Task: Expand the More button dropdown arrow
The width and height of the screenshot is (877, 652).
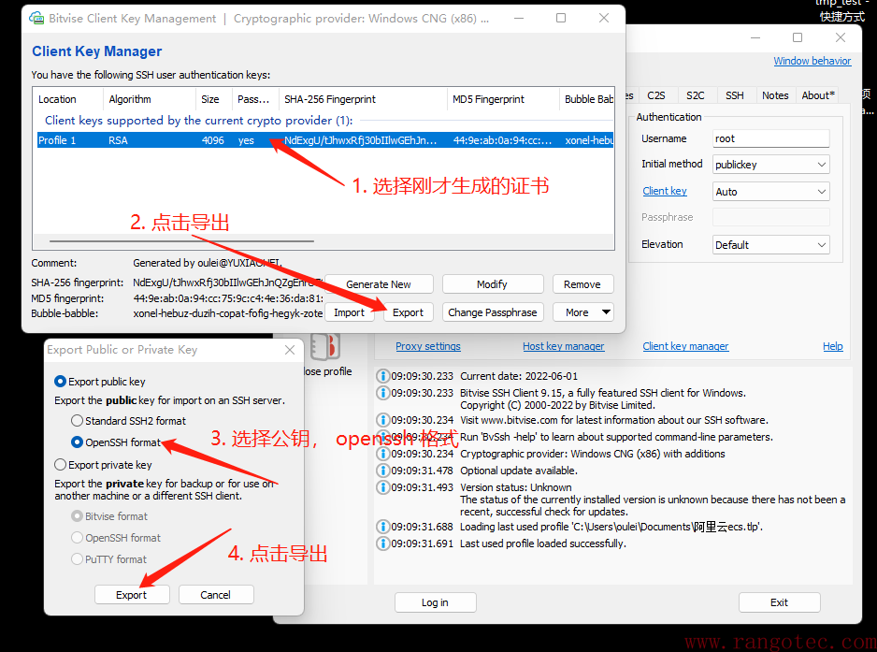Action: 606,312
